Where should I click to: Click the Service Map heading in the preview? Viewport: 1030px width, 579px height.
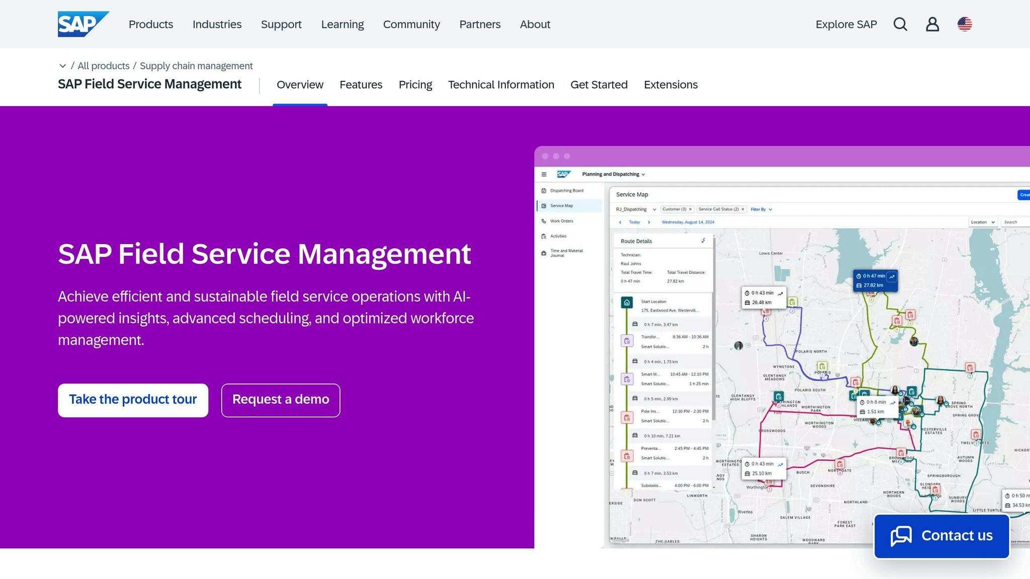(x=632, y=195)
